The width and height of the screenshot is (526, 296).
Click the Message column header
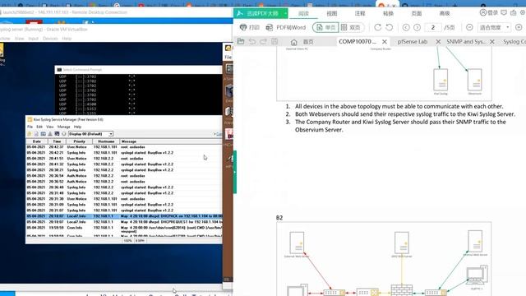coord(171,141)
